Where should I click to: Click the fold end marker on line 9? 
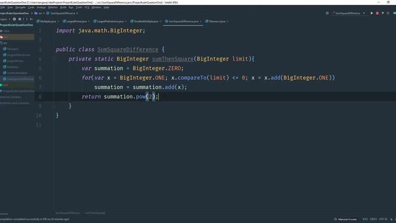click(x=53, y=107)
